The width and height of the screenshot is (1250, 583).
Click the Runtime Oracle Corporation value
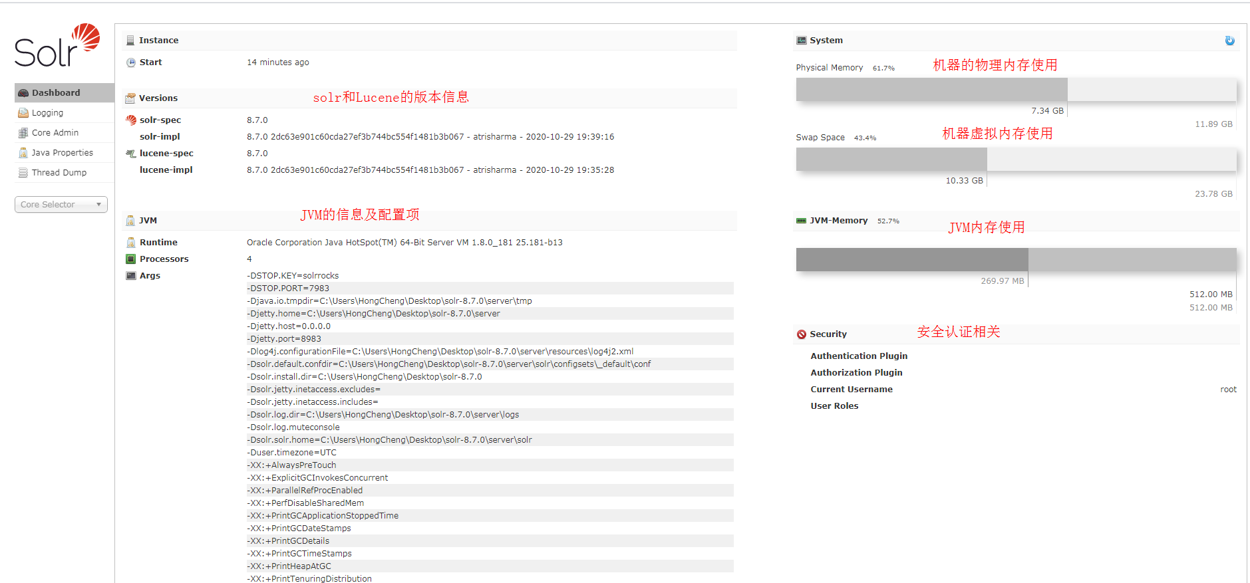(404, 243)
